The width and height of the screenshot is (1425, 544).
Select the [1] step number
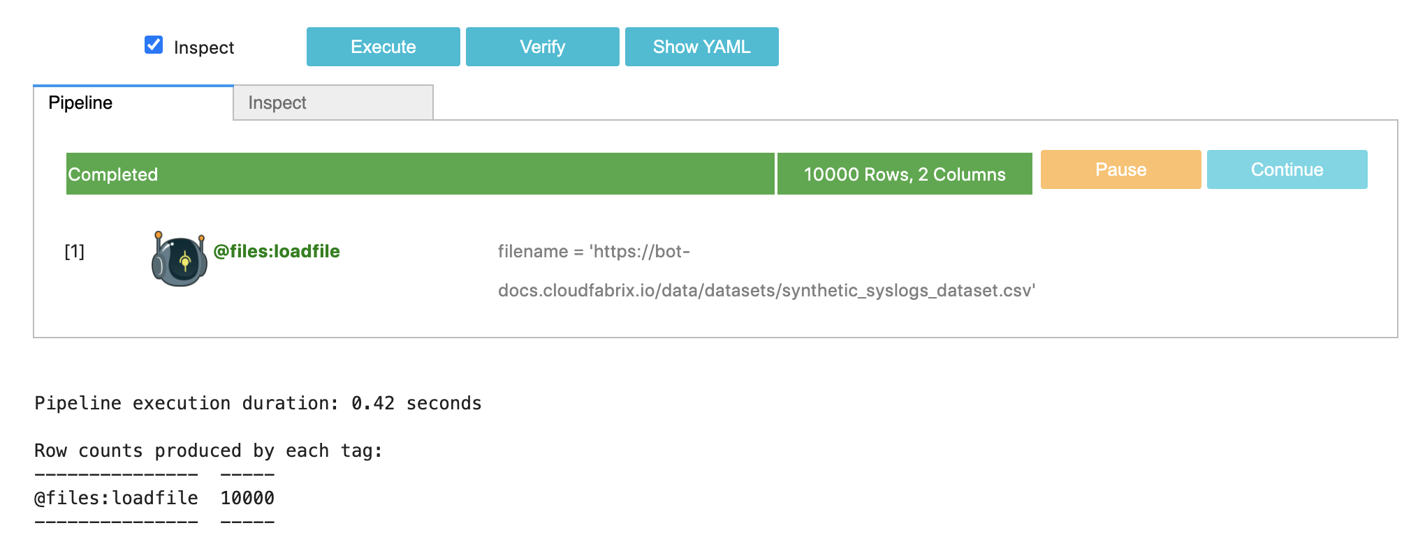(75, 251)
